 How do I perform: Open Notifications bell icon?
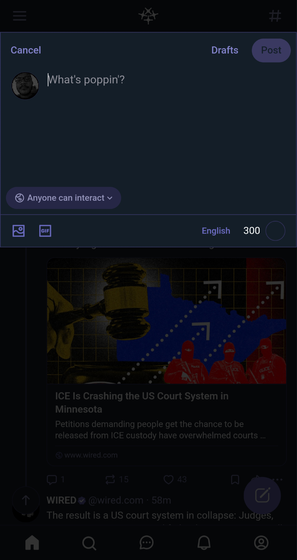coord(204,543)
